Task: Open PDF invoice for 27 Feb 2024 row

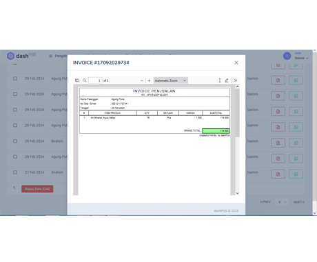Action: pyautogui.click(x=278, y=174)
